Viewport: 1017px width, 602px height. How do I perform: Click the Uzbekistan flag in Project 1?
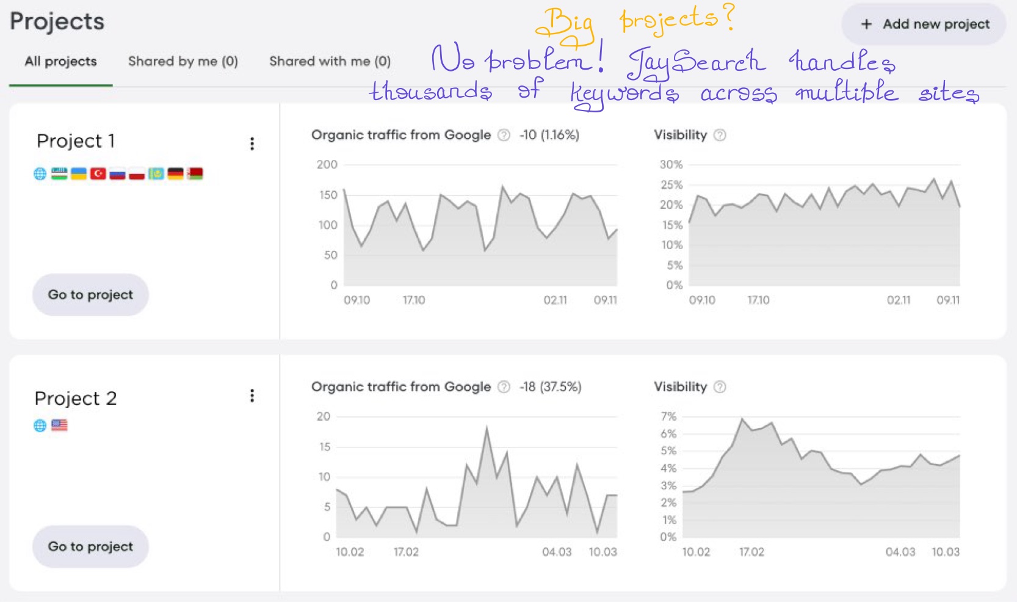[x=59, y=173]
